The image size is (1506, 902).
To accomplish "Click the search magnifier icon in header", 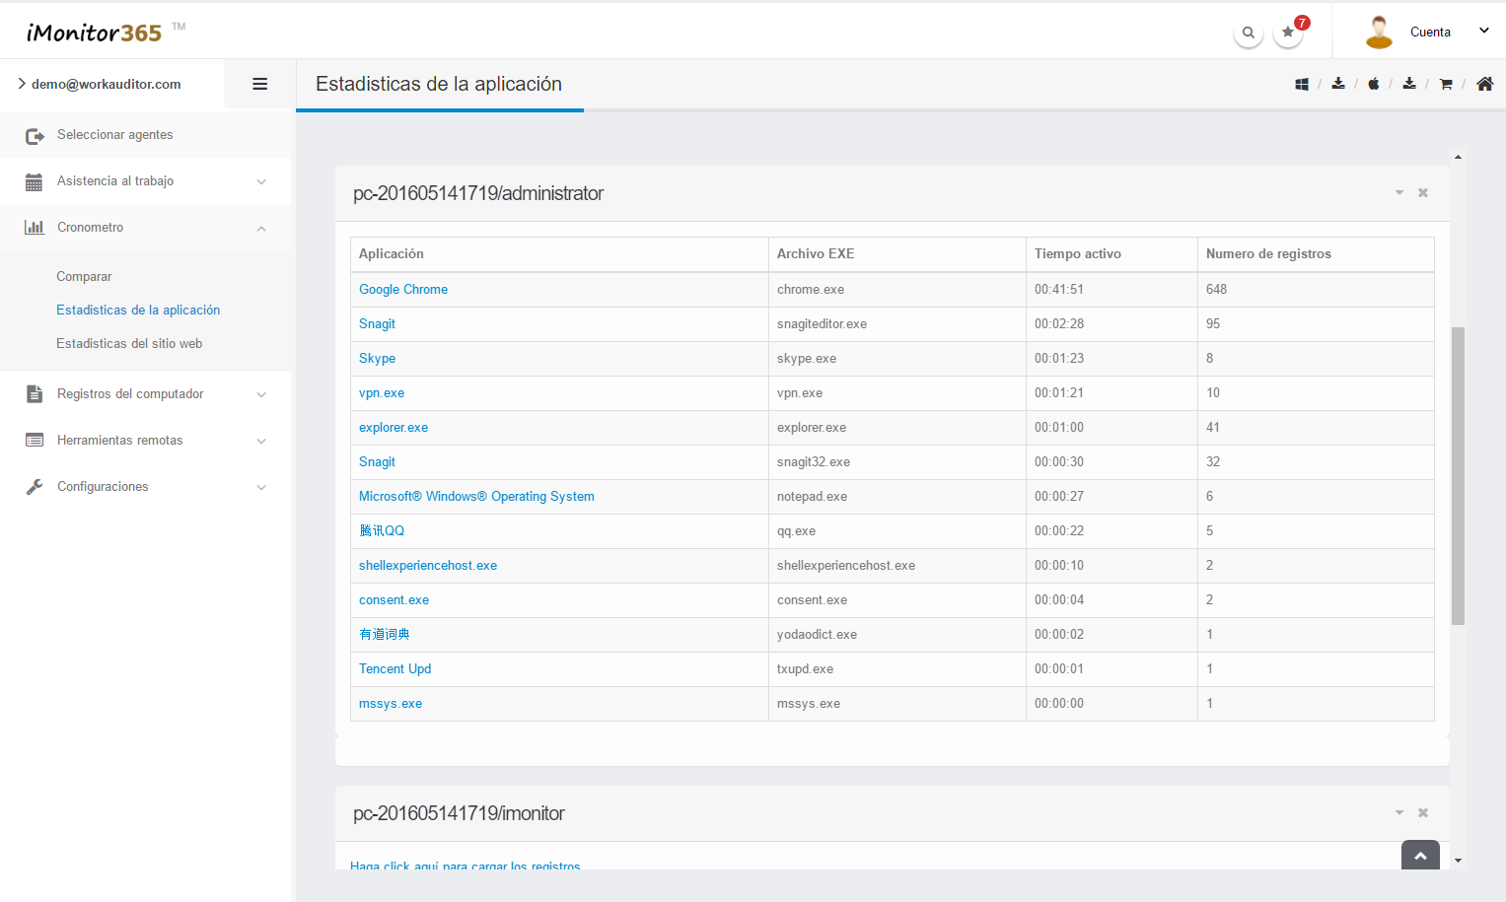I will 1248,33.
